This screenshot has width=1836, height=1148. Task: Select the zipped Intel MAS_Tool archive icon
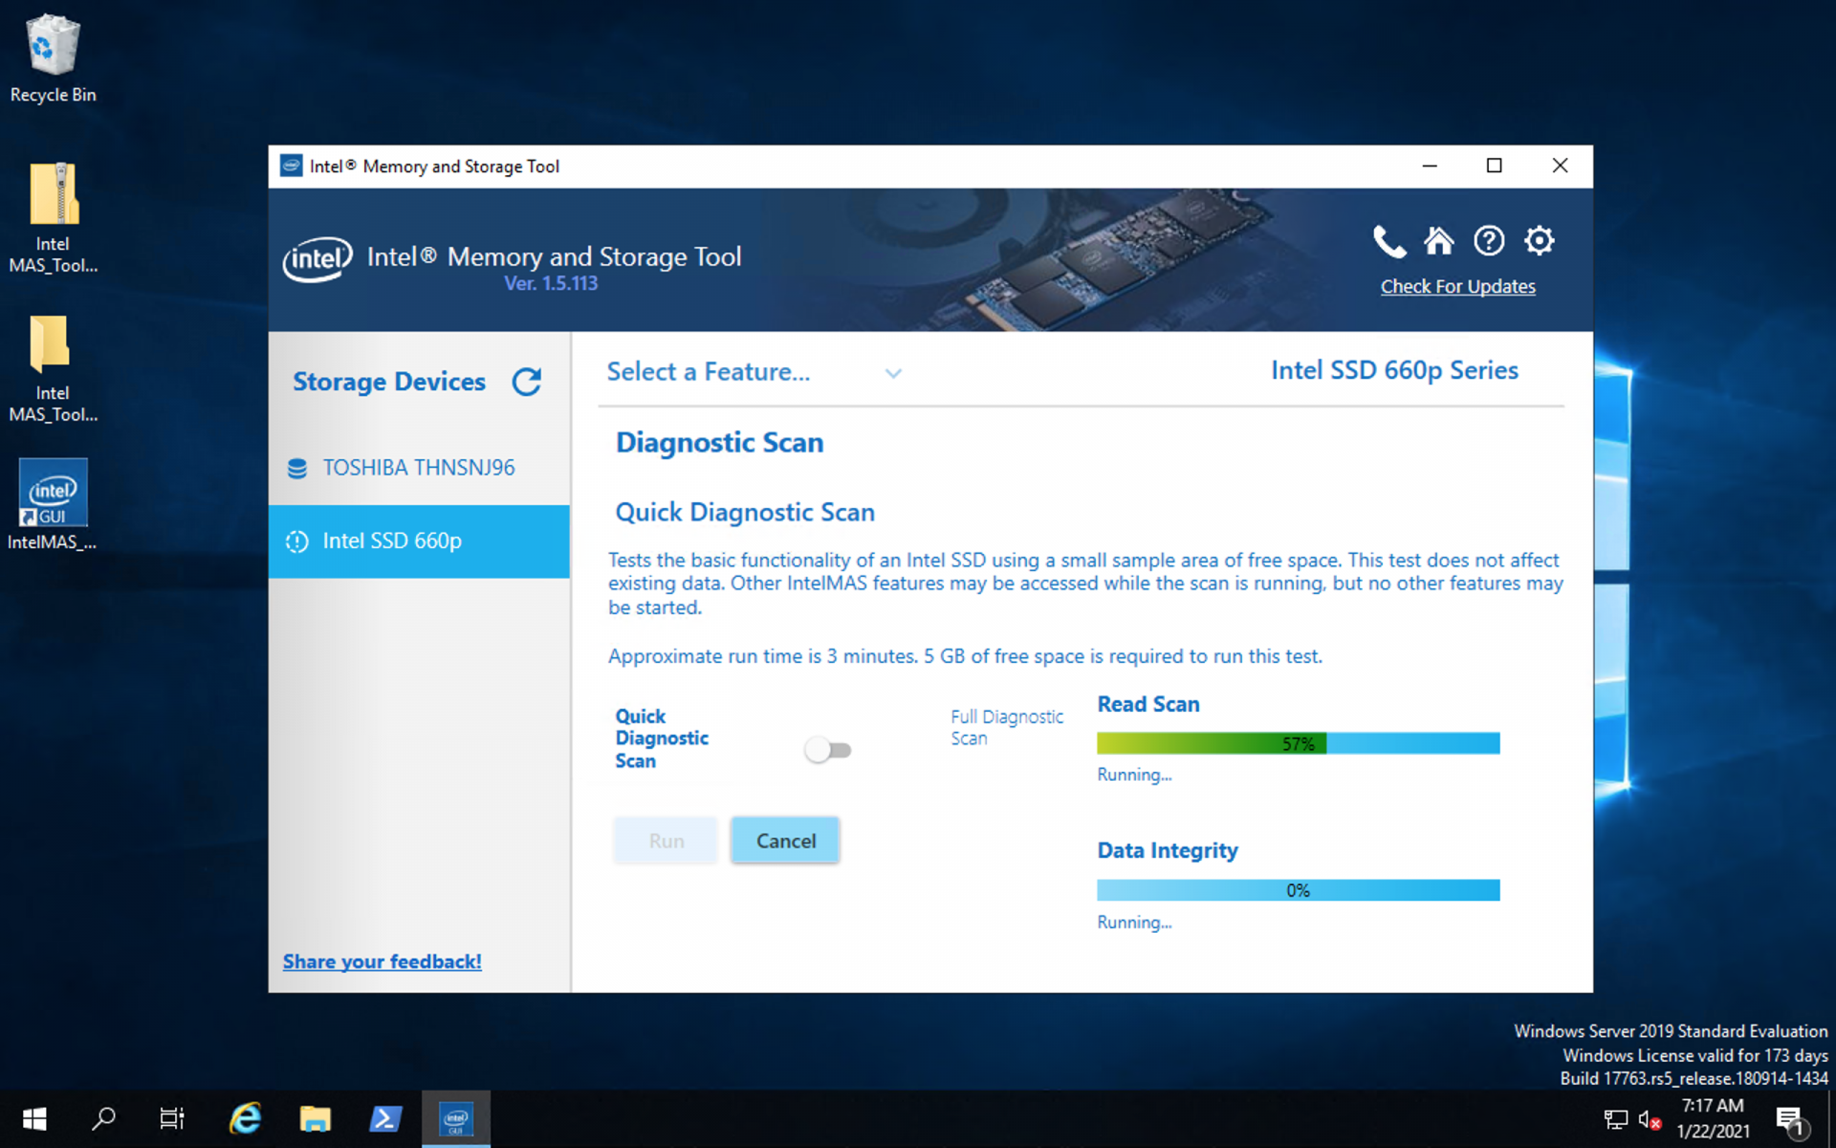(54, 193)
